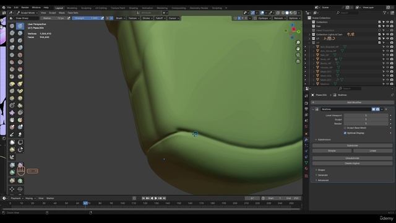The image size is (396, 223).
Task: Open the Brush settings dropdown
Action: (x=121, y=18)
